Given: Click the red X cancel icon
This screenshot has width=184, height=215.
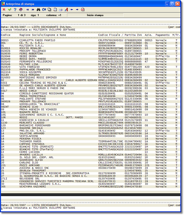Looking at the screenshot, I should [4, 9].
